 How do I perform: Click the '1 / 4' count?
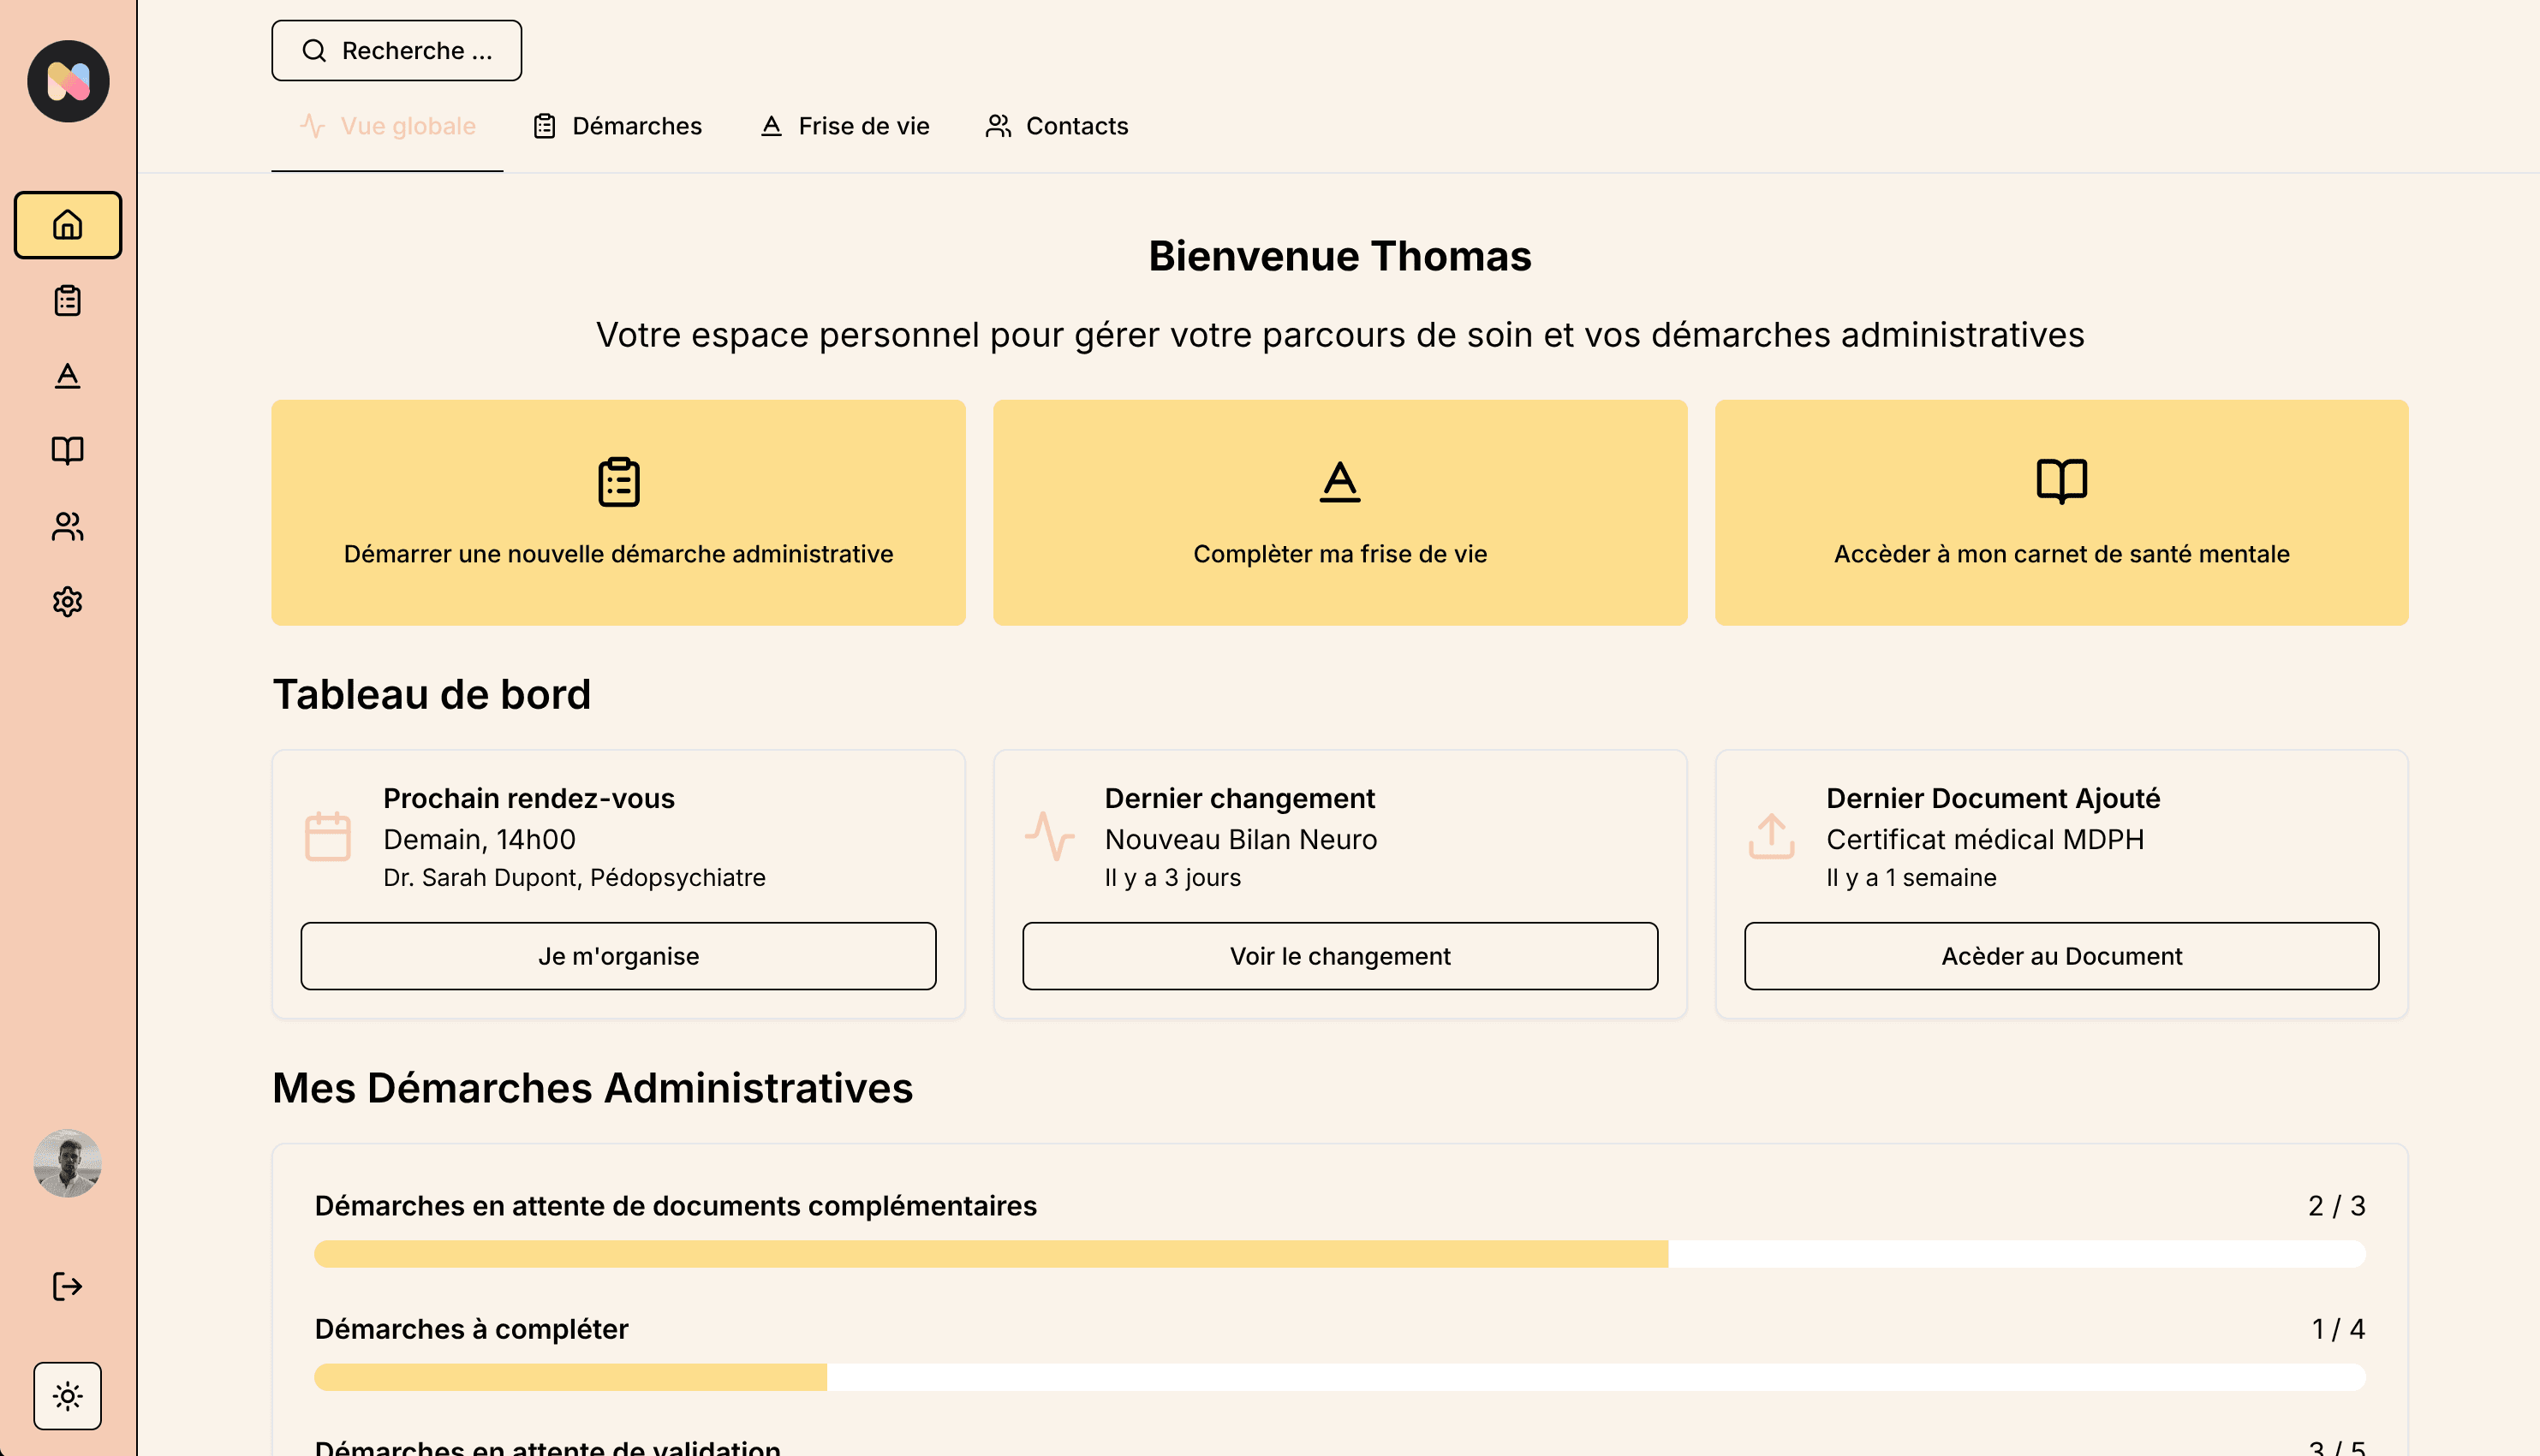pos(2338,1329)
